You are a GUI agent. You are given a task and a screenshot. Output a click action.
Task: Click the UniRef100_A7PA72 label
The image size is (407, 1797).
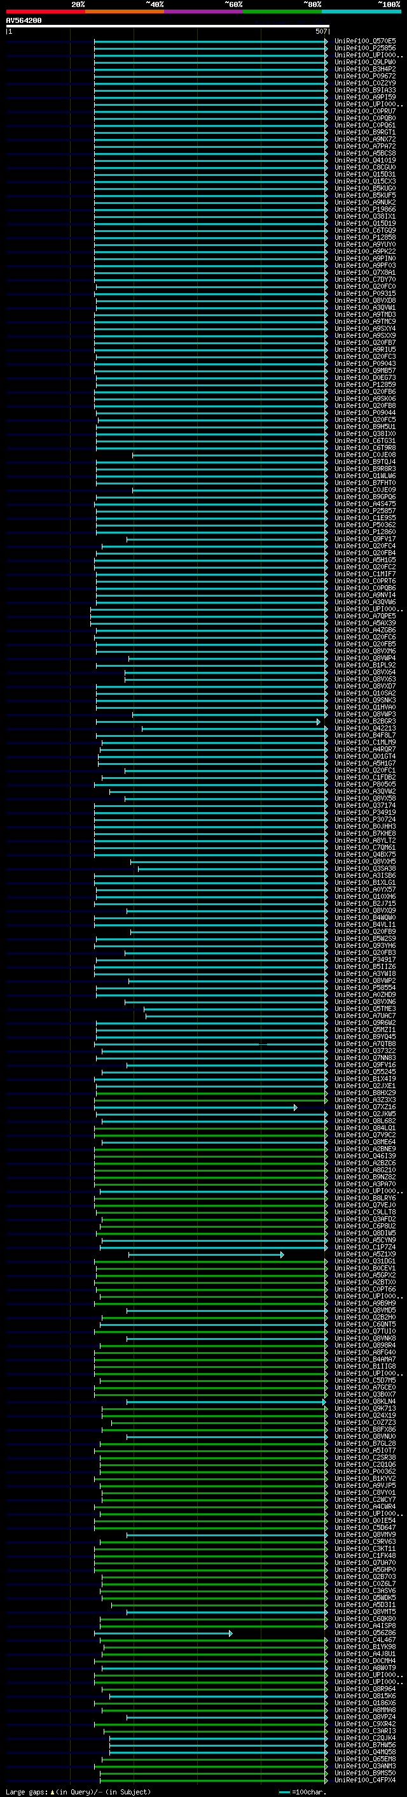point(365,147)
